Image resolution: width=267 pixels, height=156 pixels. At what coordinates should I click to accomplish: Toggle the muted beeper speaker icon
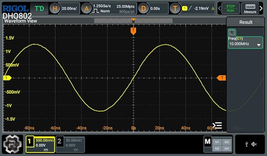(x=254, y=144)
